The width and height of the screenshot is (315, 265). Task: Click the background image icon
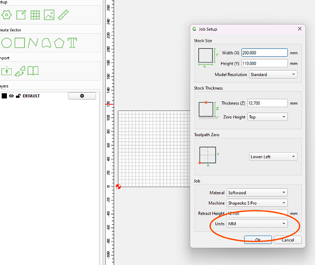[x=49, y=15]
